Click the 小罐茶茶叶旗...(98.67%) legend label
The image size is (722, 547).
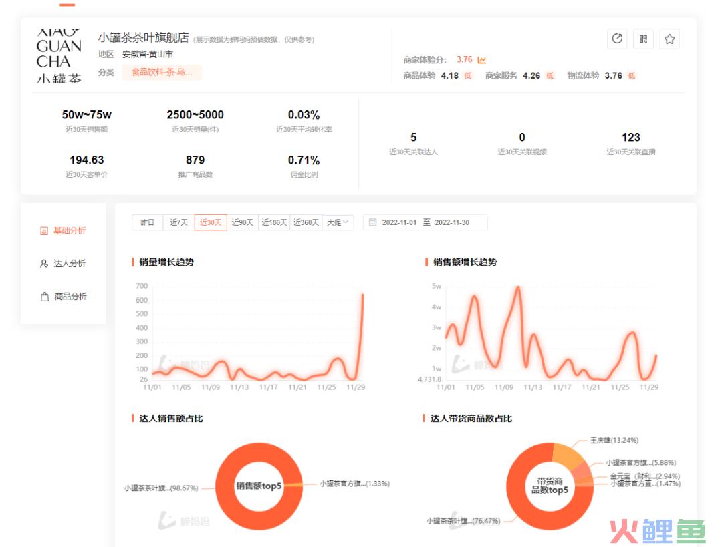pos(161,488)
